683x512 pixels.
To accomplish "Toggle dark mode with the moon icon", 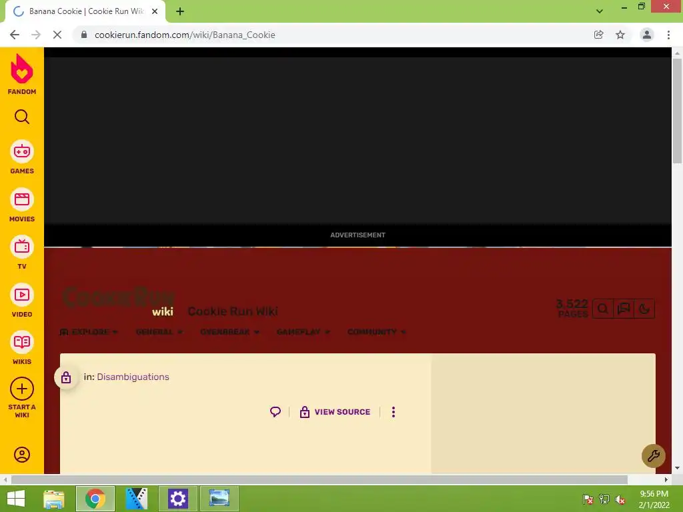I will 644,309.
